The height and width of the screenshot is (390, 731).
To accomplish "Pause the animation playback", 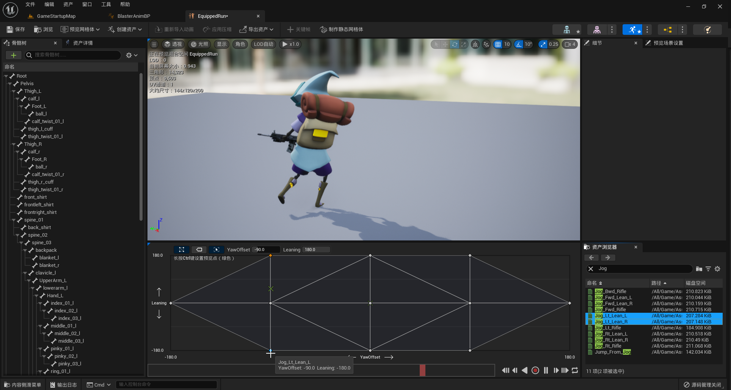I will click(x=546, y=370).
